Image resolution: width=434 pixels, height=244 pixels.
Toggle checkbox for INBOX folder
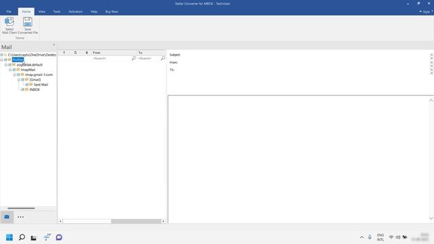22,89
